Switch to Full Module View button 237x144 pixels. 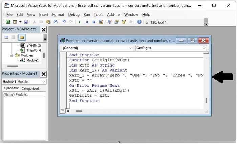coord(68,111)
